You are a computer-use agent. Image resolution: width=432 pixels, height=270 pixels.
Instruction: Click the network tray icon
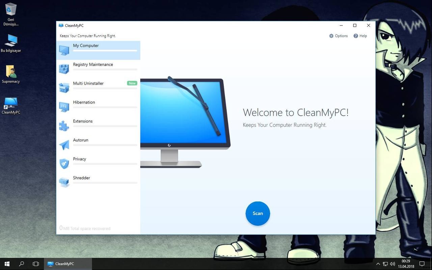(x=385, y=264)
